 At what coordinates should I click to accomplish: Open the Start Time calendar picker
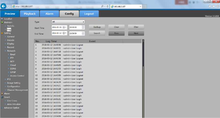(65, 27)
